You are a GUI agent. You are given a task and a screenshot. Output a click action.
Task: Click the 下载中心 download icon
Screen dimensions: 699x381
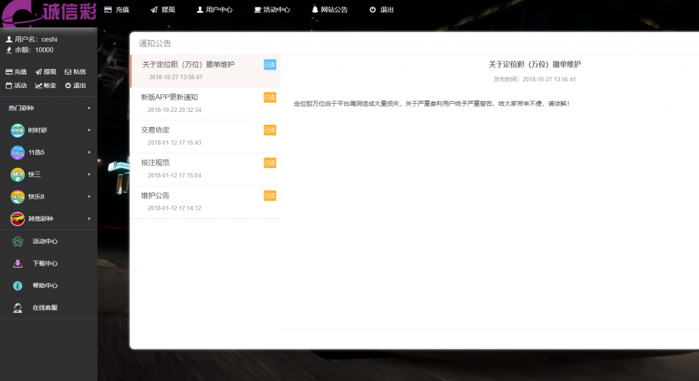point(18,264)
